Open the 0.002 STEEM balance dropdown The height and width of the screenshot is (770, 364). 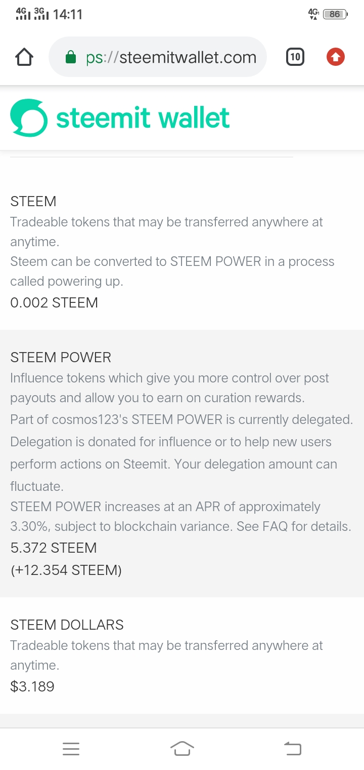[x=54, y=303]
